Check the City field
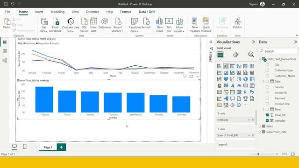This screenshot has width=299, height=168. click(x=267, y=64)
